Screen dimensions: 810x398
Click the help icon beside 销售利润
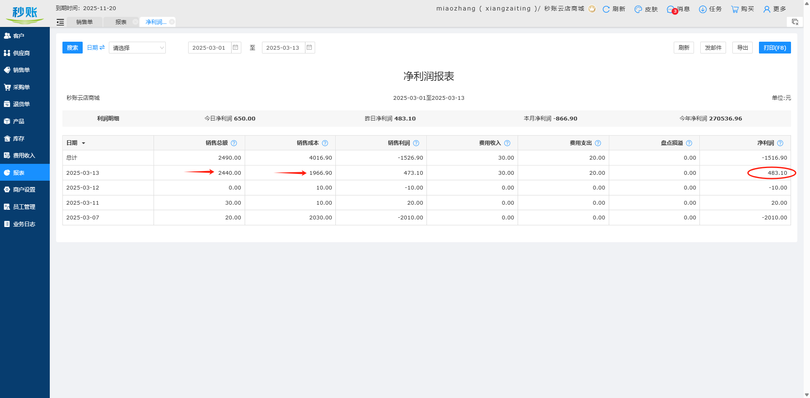(416, 143)
